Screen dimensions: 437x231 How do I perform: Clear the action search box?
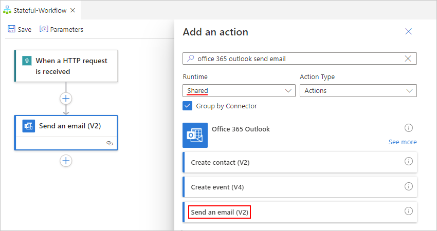tap(408, 59)
